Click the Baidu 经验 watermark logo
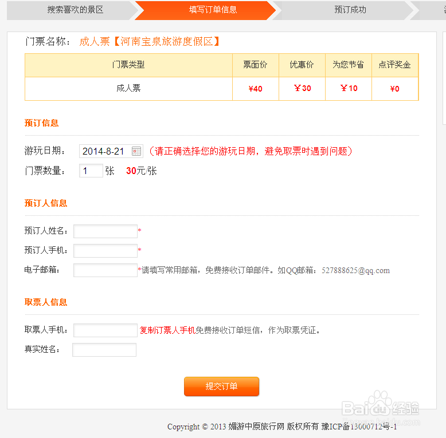The image size is (446, 438). point(380,405)
